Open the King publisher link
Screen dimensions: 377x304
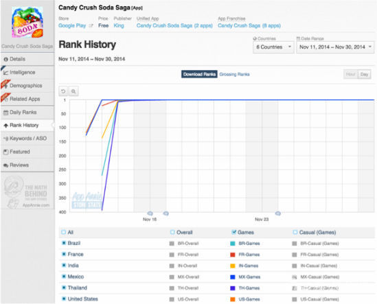pos(119,25)
